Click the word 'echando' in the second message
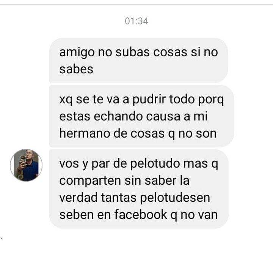 pyautogui.click(x=118, y=116)
